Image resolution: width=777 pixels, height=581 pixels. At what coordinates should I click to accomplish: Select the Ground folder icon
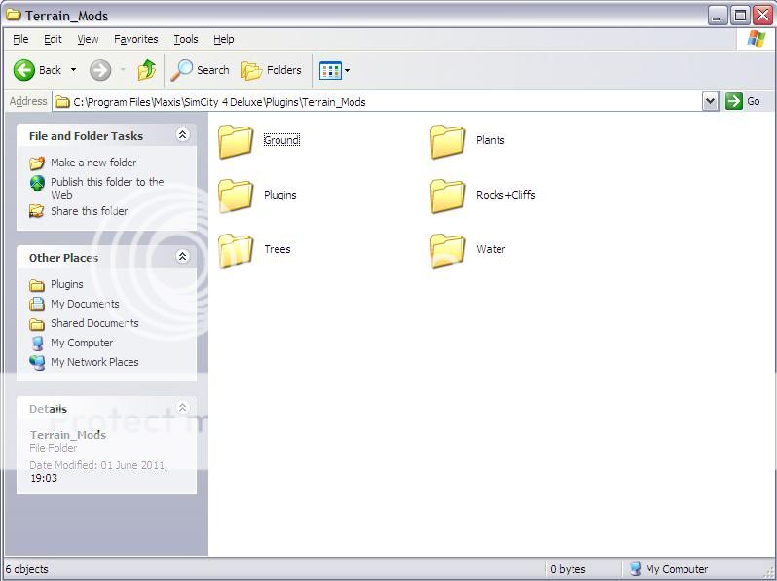236,141
